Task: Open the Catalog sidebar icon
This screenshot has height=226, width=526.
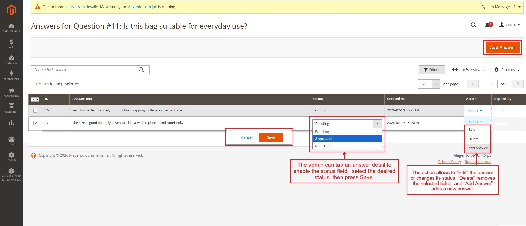Action: [x=11, y=60]
